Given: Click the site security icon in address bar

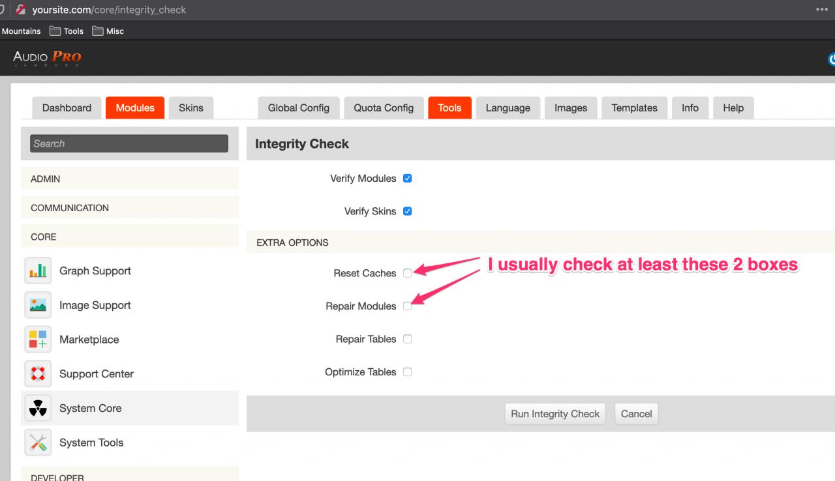Looking at the screenshot, I should [x=21, y=10].
